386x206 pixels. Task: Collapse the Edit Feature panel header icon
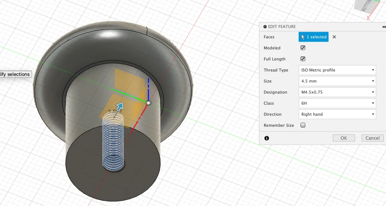[x=265, y=27]
